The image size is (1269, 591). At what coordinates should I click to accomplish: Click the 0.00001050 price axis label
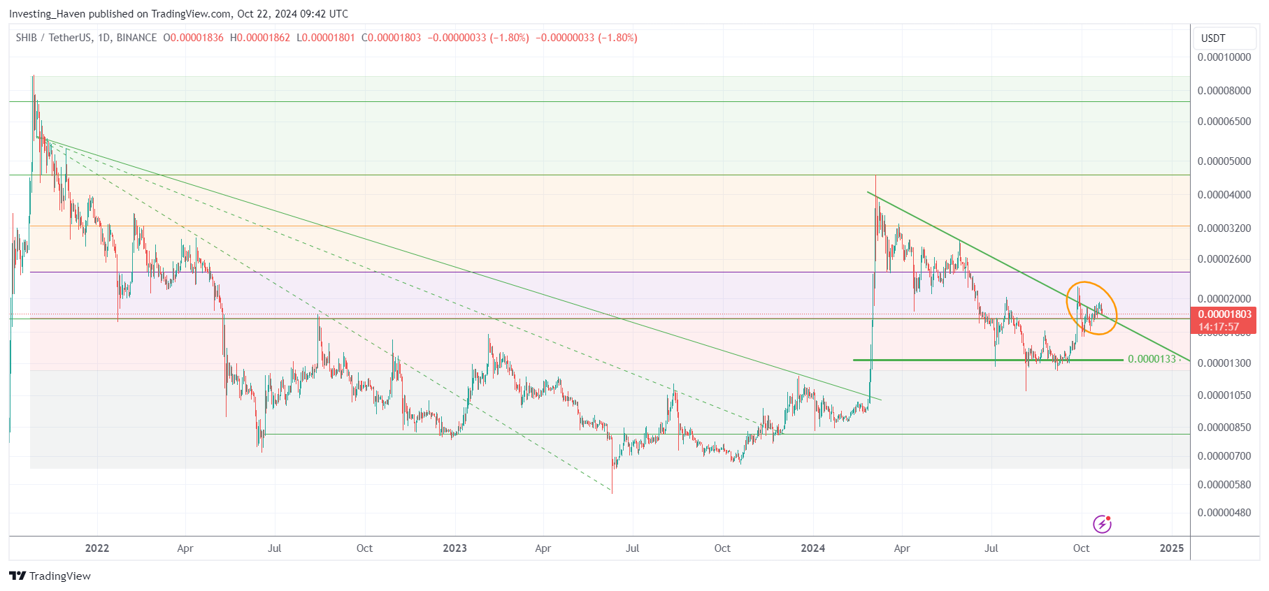1224,395
